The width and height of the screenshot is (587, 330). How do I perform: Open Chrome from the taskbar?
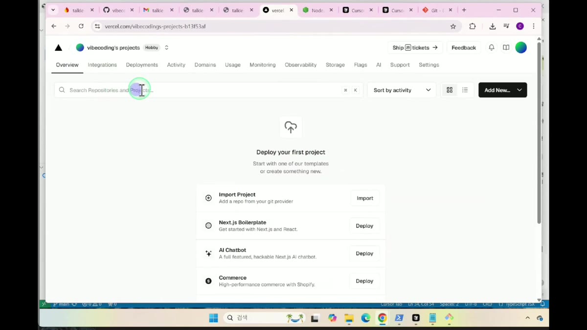382,318
